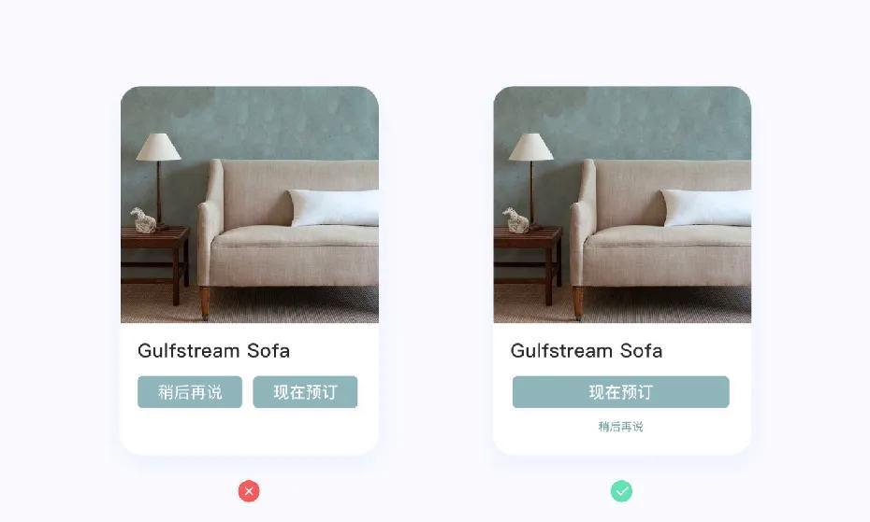Tap 现在预订 button beside the 稍后再说 button
The height and width of the screenshot is (522, 870).
pyautogui.click(x=305, y=392)
